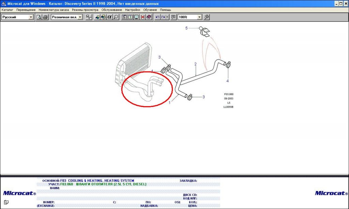Open the Настройки menu
This screenshot has height=209, width=349.
(x=133, y=10)
